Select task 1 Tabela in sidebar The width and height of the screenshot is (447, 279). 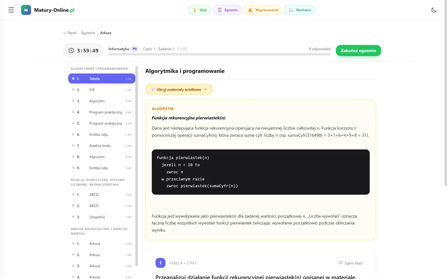(x=102, y=78)
